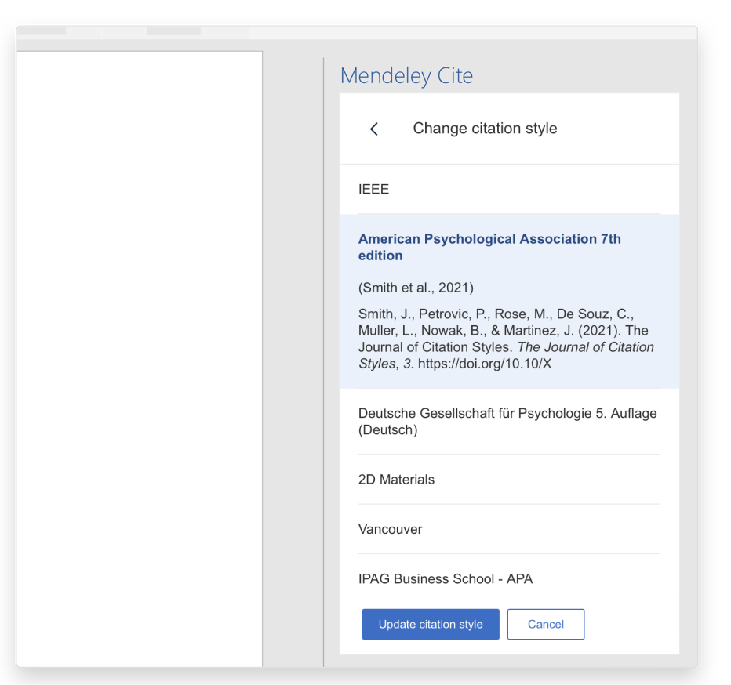Click the vertical divider beside Mendeley panel
This screenshot has height=685, width=731.
coord(323,361)
